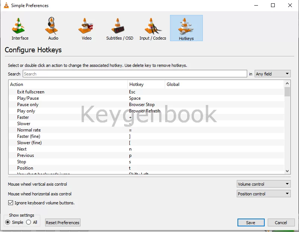Select the Simple show settings radio button

8,222
